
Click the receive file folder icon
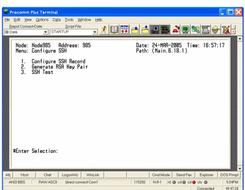[x=145, y=29]
